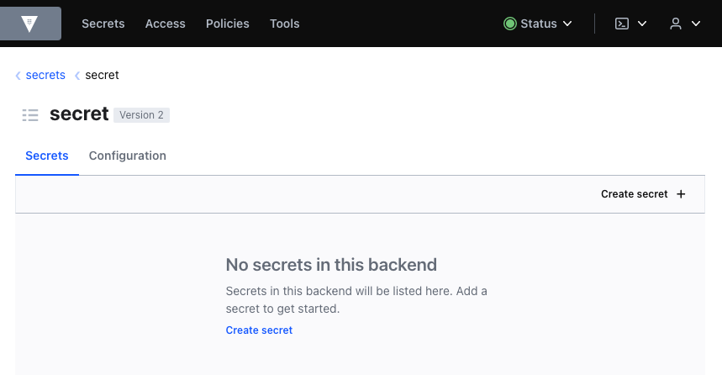Click the Create secret toolbar button
722x375 pixels.
(635, 194)
